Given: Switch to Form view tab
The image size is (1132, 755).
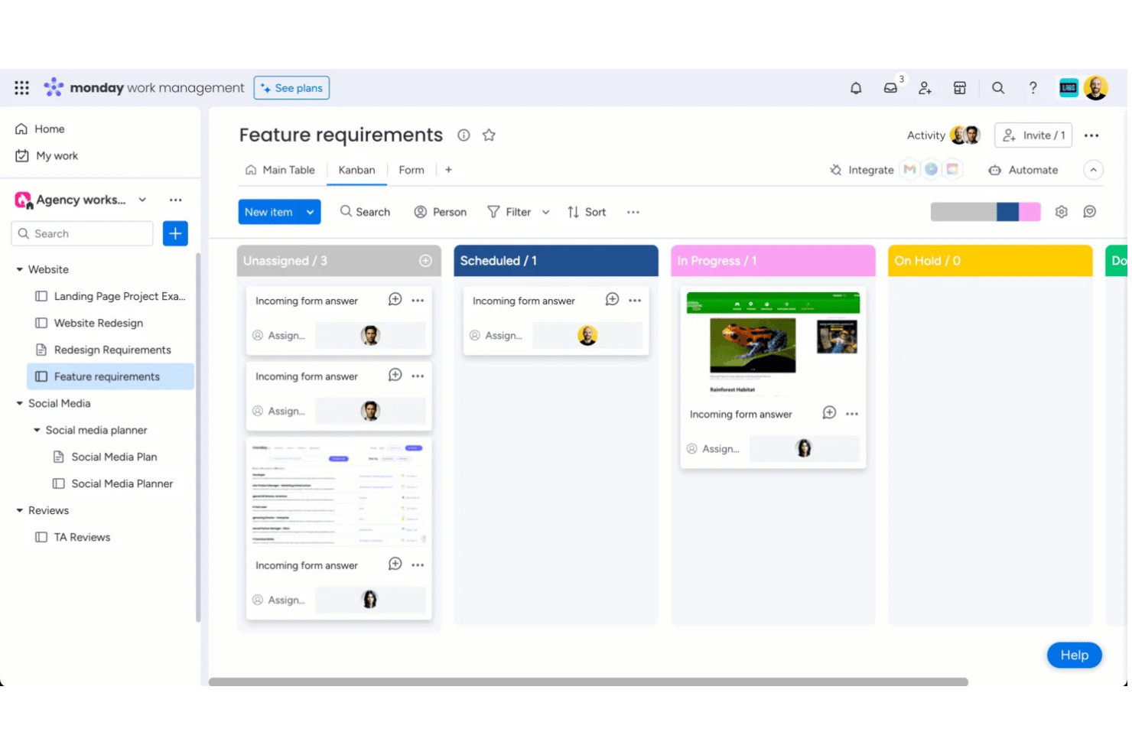Looking at the screenshot, I should point(411,170).
